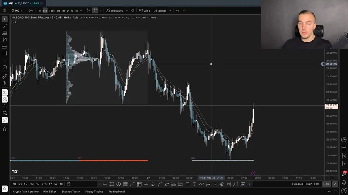Set range to 3M
This screenshot has height=195, width=348.
tap(32, 184)
